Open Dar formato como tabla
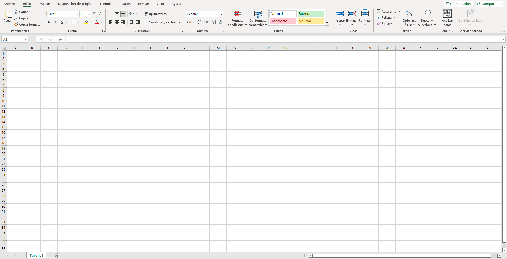Viewport: 507px width, 259px height. 258,18
